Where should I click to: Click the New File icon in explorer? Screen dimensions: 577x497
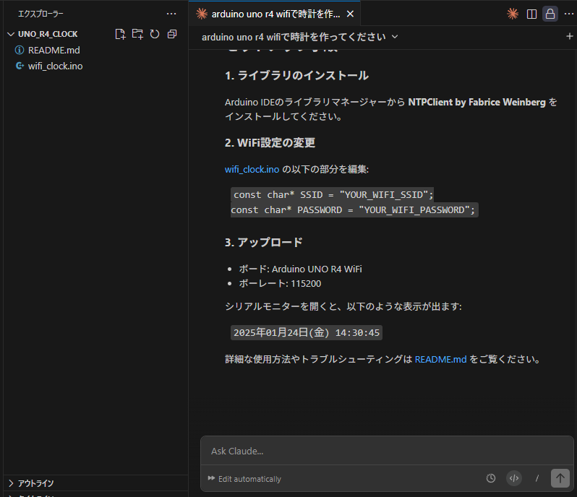(x=120, y=34)
